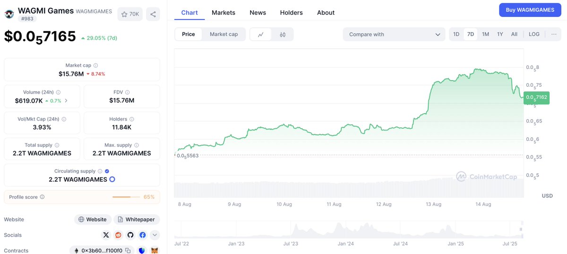Add to watchlist with star 70K button

(x=130, y=14)
